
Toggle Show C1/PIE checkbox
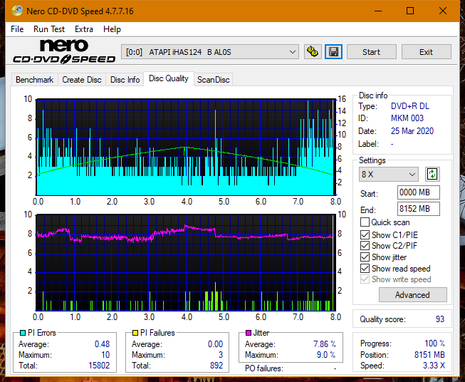pyautogui.click(x=365, y=234)
